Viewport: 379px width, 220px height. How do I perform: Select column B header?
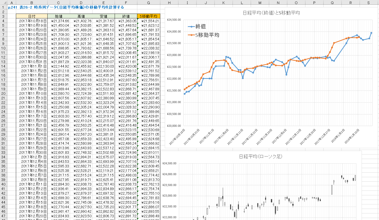click(x=32, y=3)
